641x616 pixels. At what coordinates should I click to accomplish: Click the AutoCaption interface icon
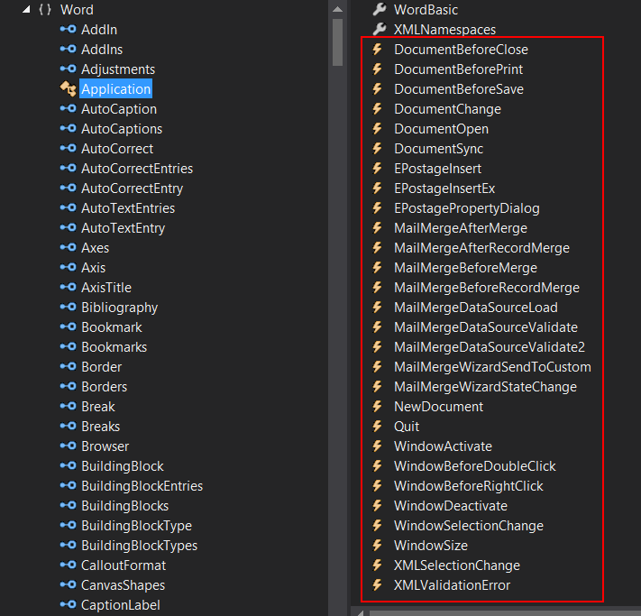tap(68, 108)
